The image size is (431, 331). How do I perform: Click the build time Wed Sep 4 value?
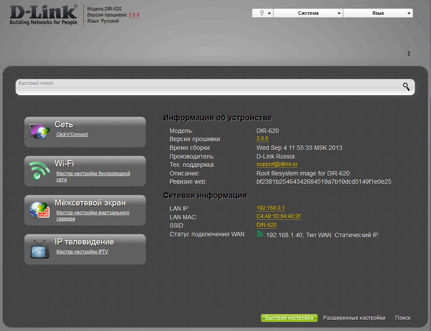click(299, 148)
